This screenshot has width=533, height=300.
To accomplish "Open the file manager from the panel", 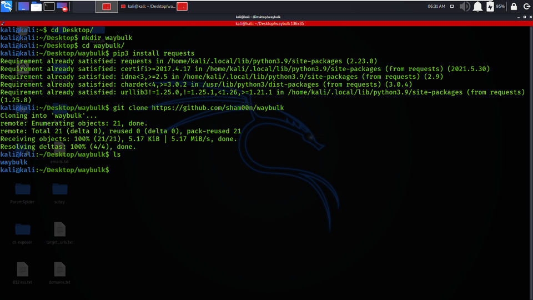I will [x=36, y=7].
